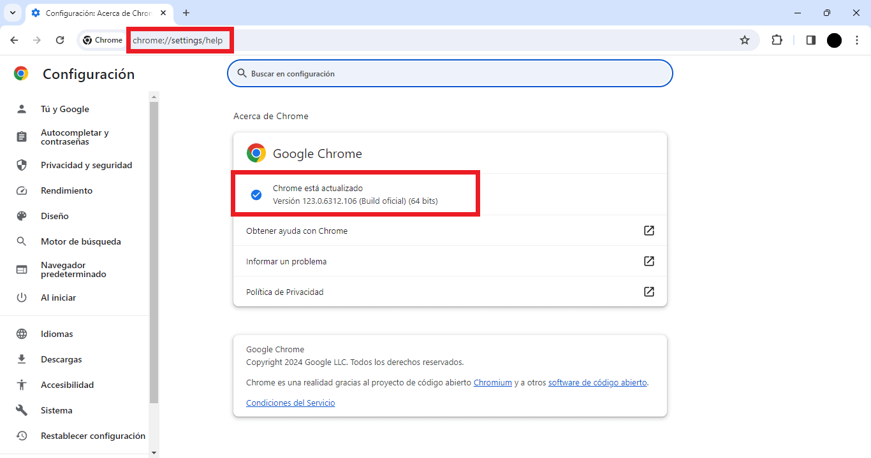This screenshot has width=871, height=458.
Task: Click the Buscar en configuración search field
Action: pyautogui.click(x=450, y=73)
